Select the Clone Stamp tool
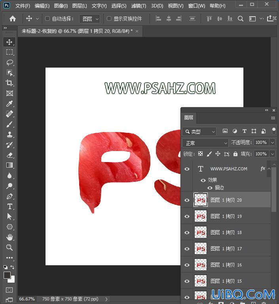The width and height of the screenshot is (279, 304). [x=9, y=134]
